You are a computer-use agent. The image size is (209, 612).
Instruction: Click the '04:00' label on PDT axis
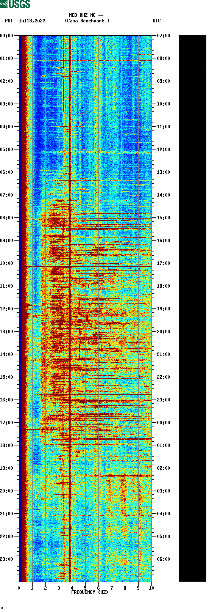pos(6,127)
